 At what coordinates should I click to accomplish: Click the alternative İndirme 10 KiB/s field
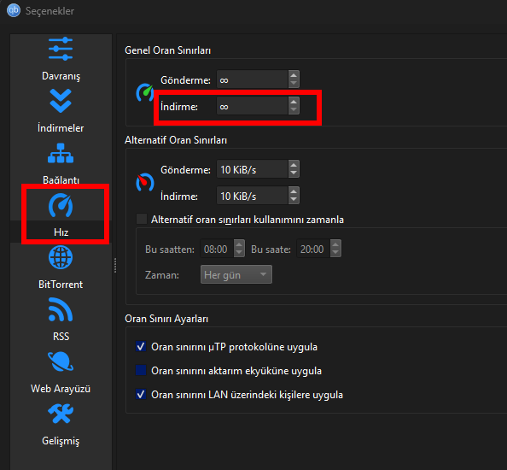click(x=252, y=195)
